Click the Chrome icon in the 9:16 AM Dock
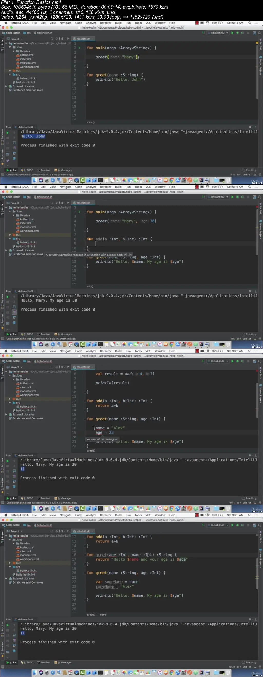 click(172, 344)
